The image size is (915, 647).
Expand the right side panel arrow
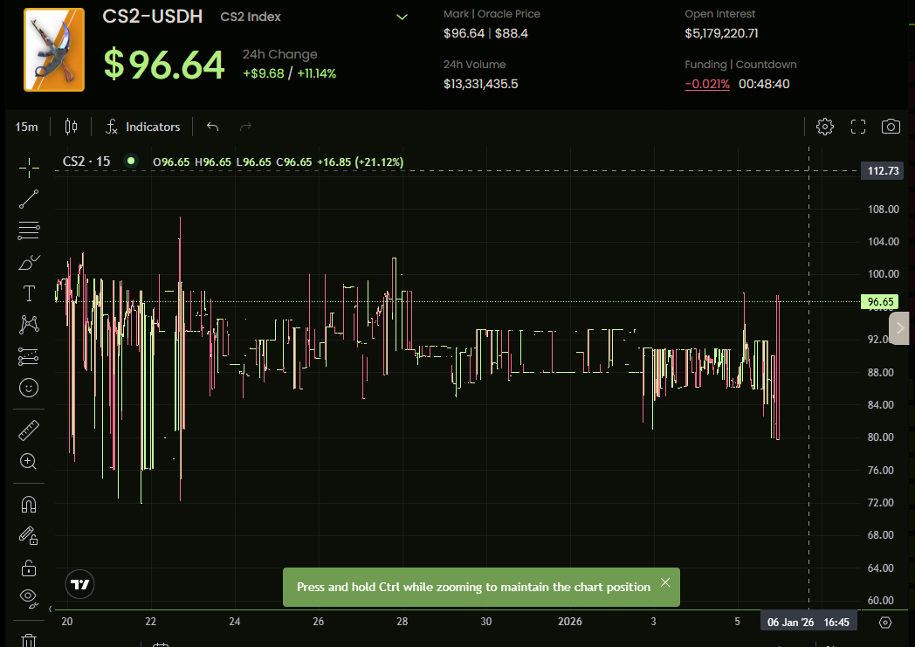(x=899, y=328)
